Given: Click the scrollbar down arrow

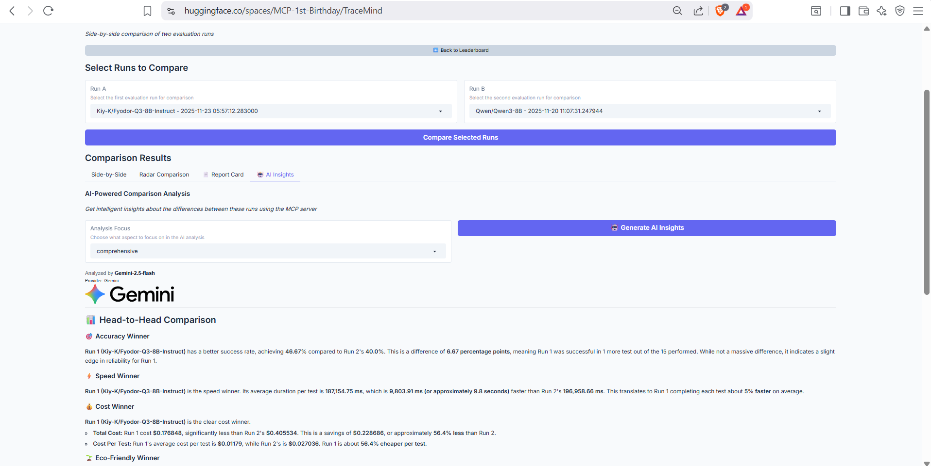Looking at the screenshot, I should (927, 463).
